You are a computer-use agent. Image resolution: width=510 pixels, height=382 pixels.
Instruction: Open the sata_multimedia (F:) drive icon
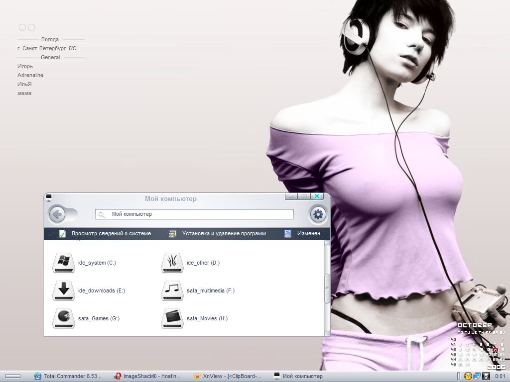[x=172, y=290]
